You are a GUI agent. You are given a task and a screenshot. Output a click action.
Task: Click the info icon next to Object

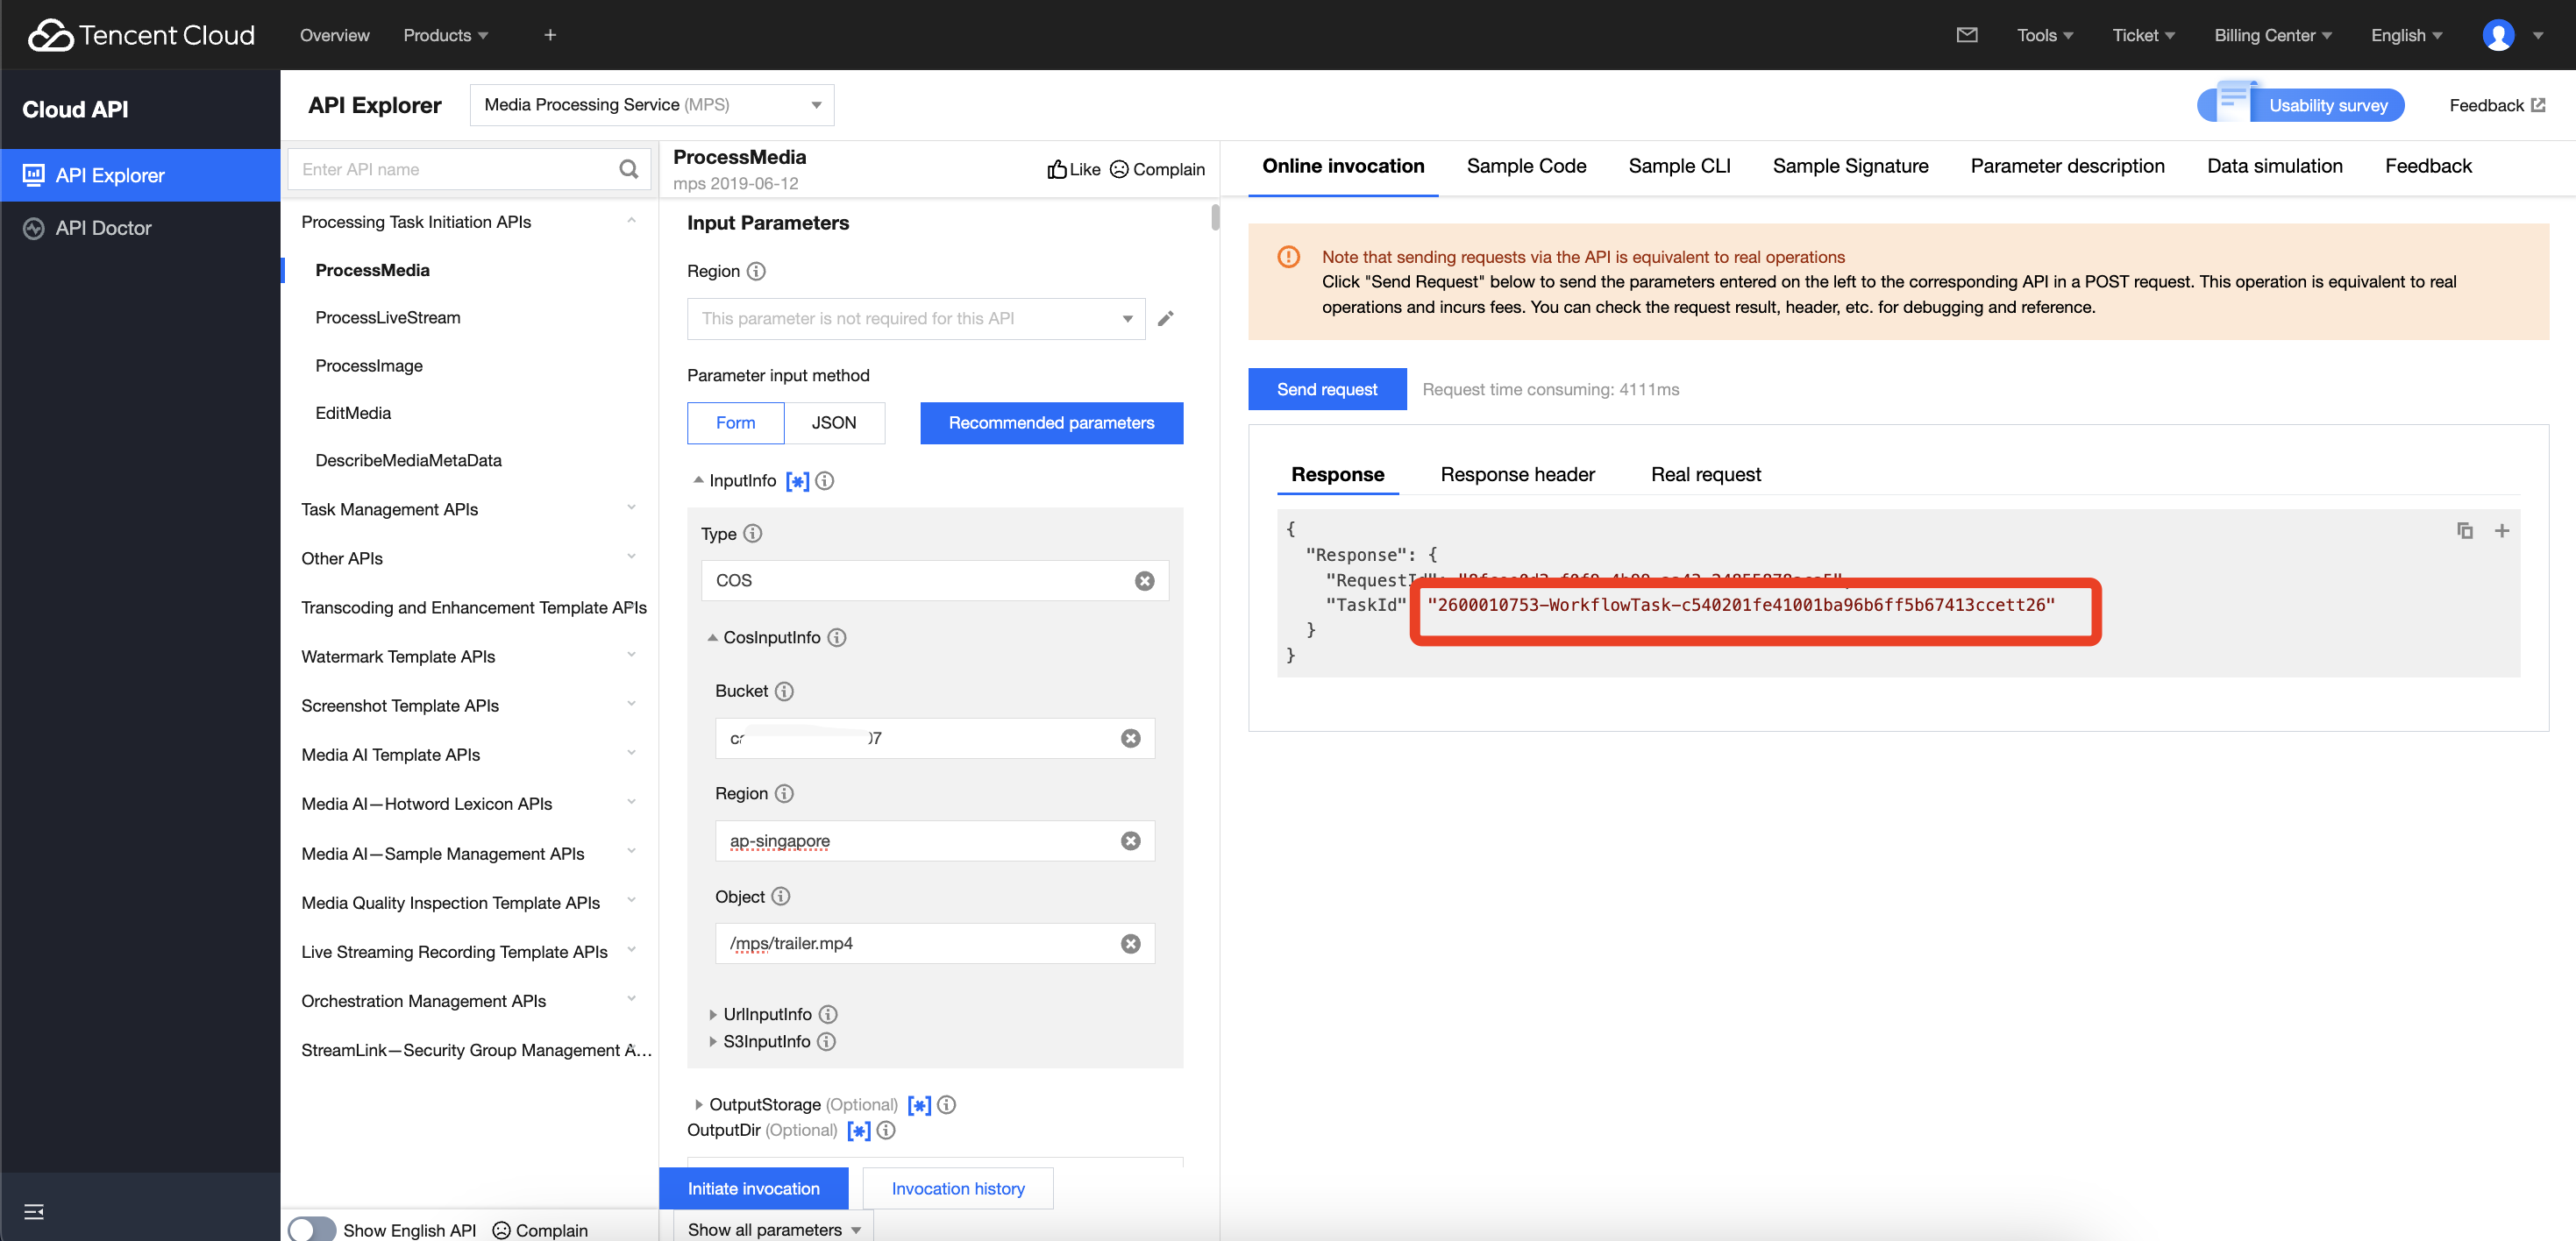(781, 897)
